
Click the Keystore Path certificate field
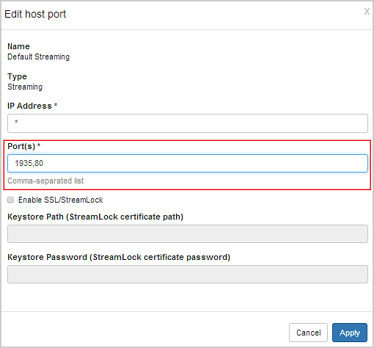click(x=188, y=233)
